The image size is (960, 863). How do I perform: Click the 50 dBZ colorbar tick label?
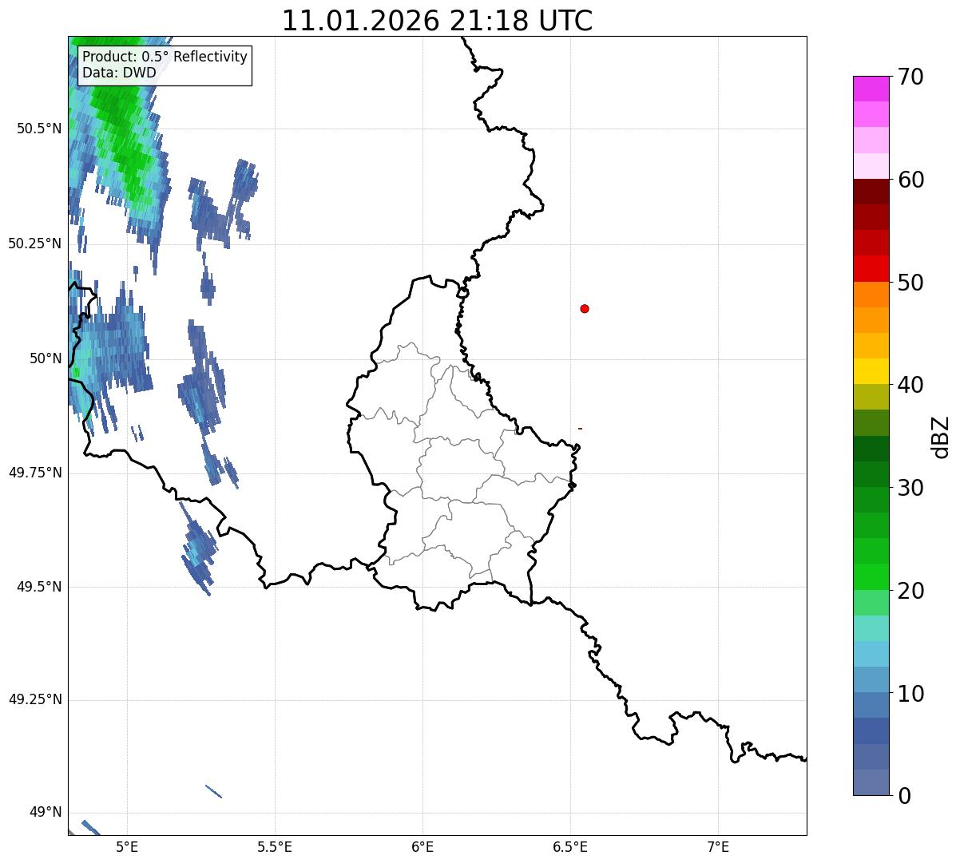(910, 283)
